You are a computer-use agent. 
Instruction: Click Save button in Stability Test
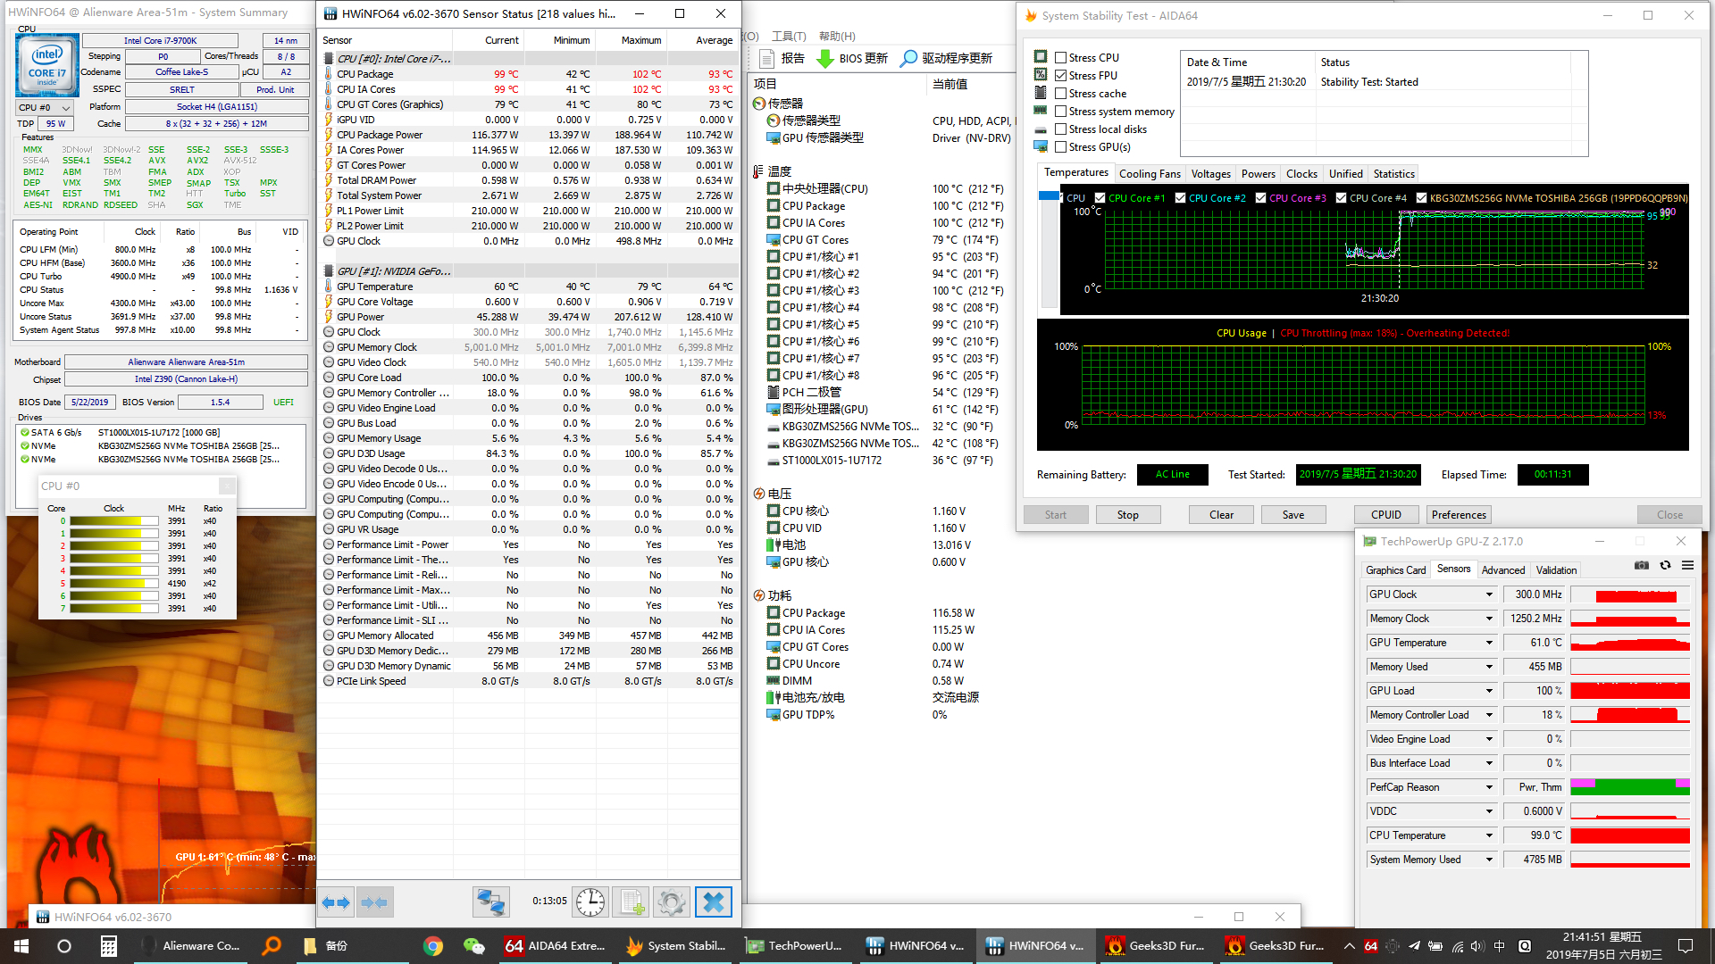[1293, 515]
